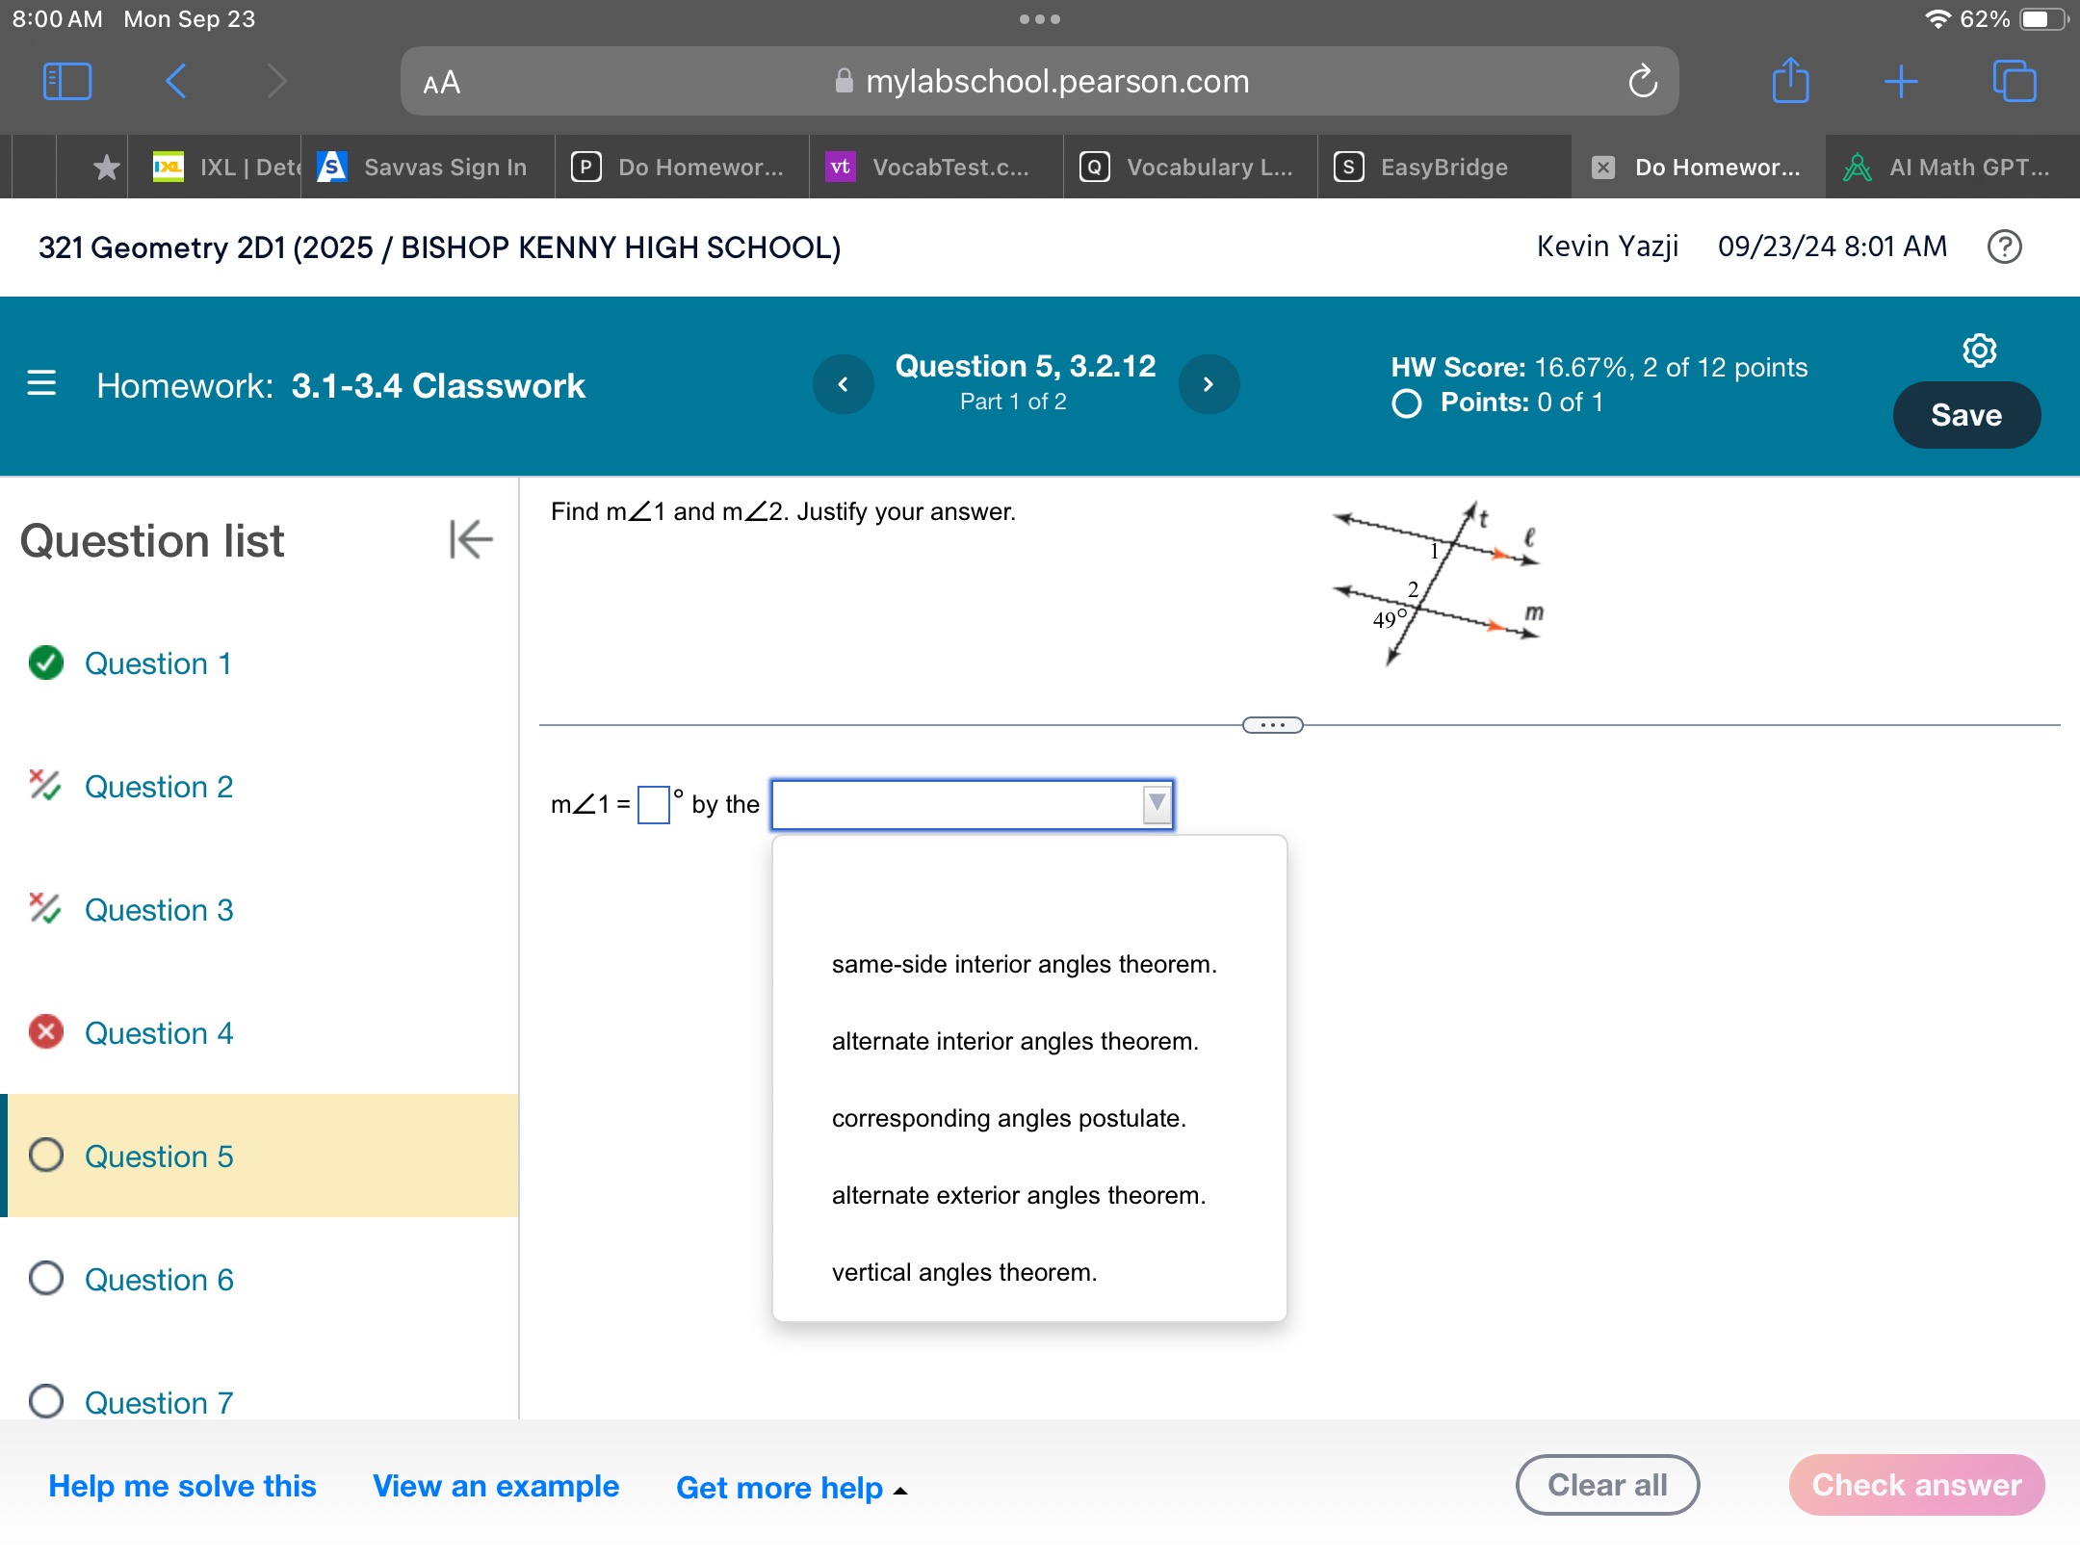Expand the divider ellipsis handle
The image size is (2080, 1560).
[1272, 725]
